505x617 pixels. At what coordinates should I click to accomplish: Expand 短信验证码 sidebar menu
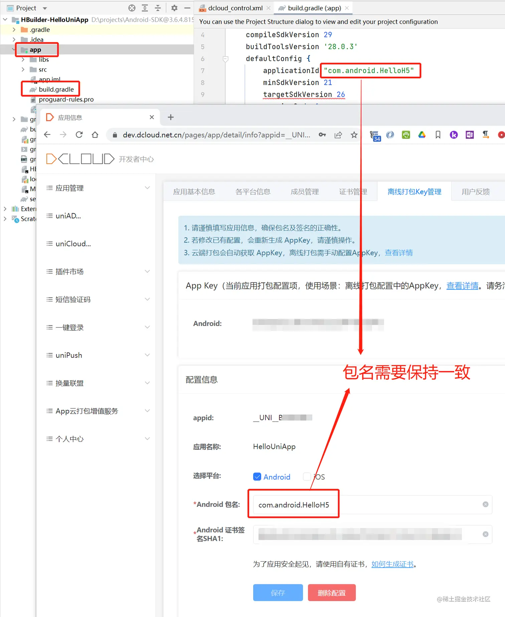point(147,299)
